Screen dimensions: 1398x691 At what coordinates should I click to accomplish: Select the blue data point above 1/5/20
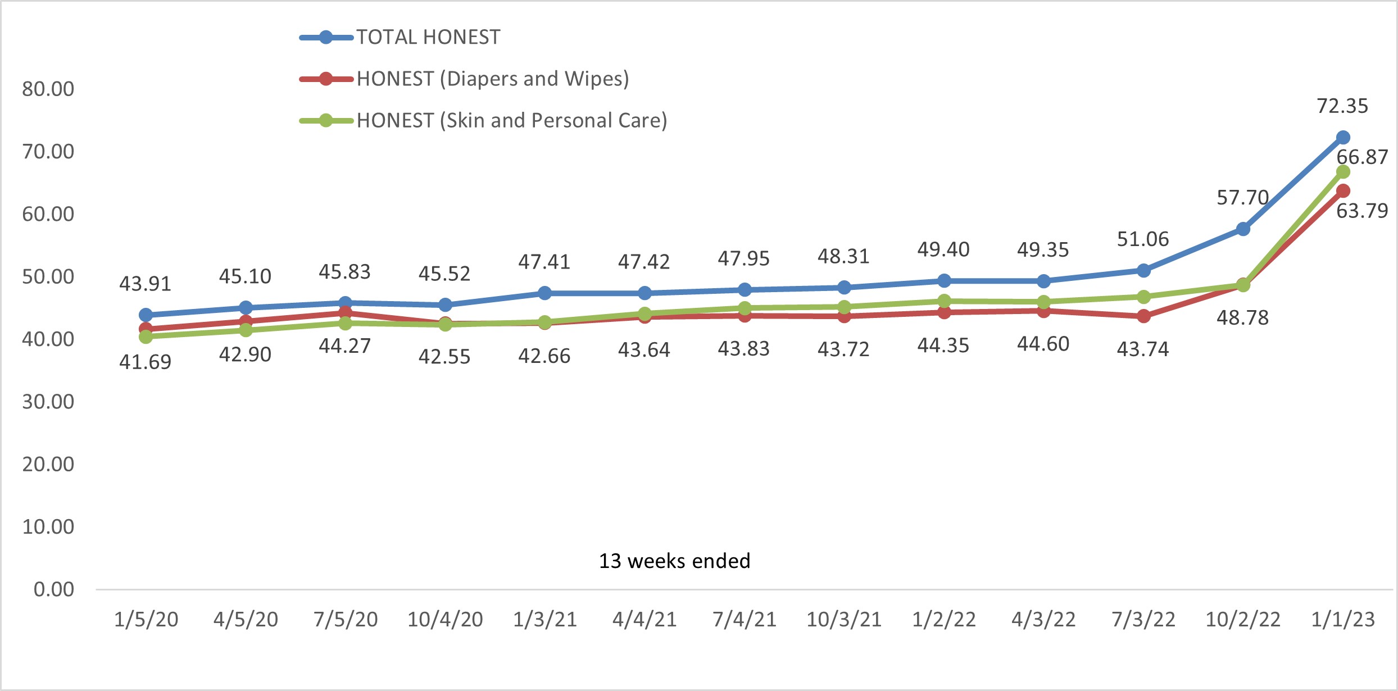[146, 315]
